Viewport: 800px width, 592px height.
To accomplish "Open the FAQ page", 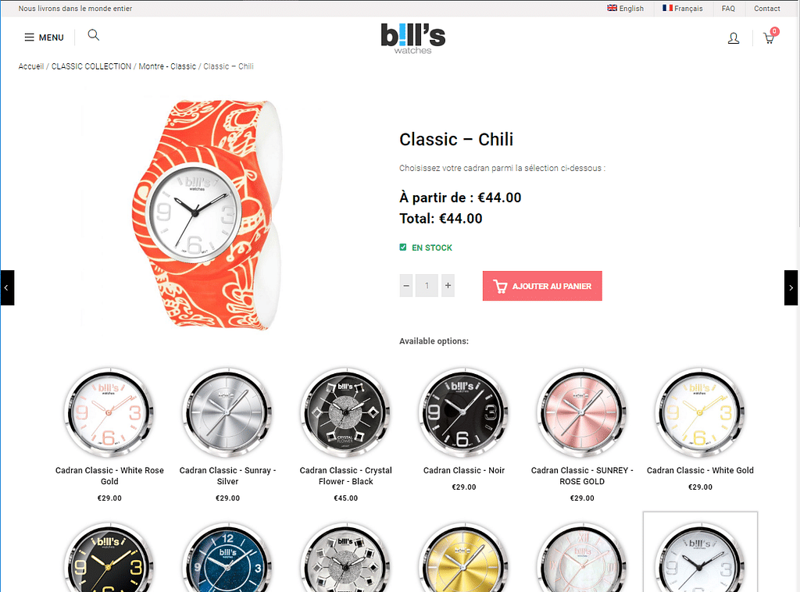I will pos(728,8).
